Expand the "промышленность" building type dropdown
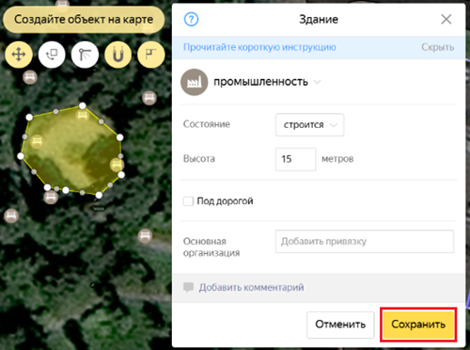Viewport: 470px width, 350px height. click(267, 82)
